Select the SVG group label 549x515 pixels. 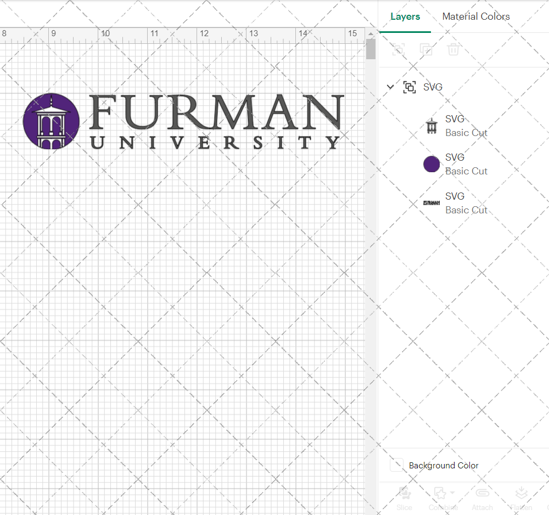[433, 87]
